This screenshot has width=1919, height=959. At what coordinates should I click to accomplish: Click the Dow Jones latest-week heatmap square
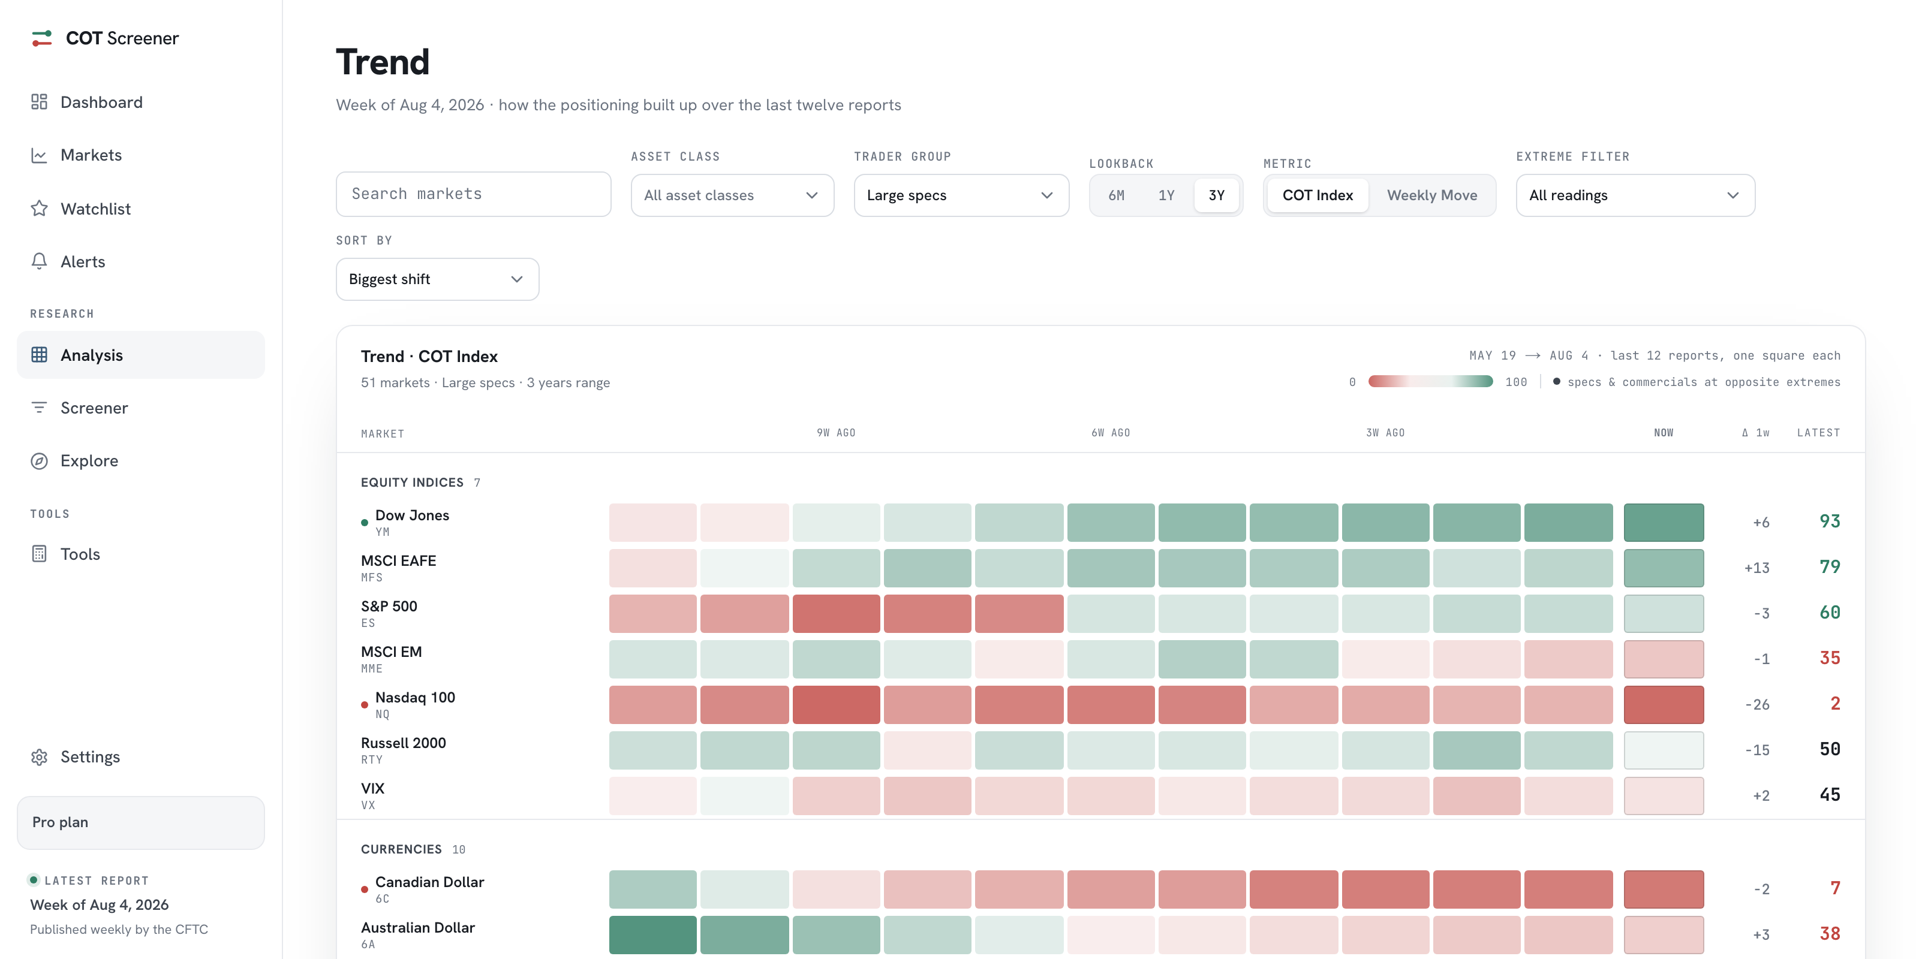(1664, 523)
